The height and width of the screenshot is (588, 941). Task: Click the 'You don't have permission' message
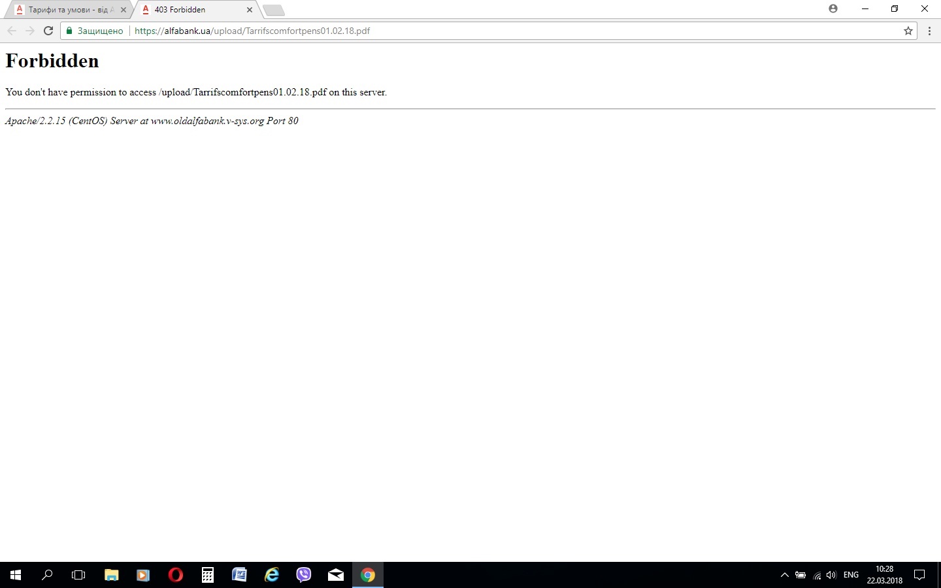[x=196, y=92]
